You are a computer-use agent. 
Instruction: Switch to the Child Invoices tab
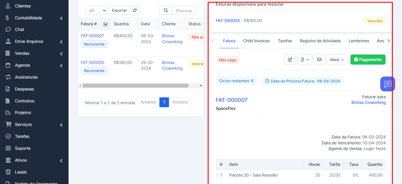(x=256, y=41)
